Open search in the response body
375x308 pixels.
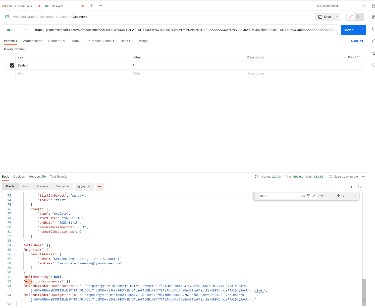360,187
